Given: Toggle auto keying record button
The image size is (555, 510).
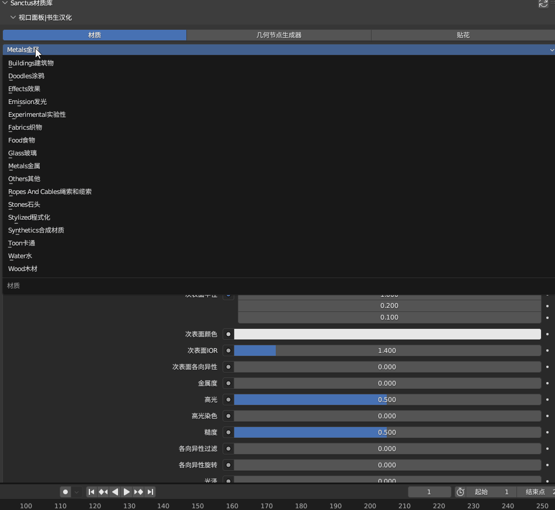Looking at the screenshot, I should [x=65, y=491].
